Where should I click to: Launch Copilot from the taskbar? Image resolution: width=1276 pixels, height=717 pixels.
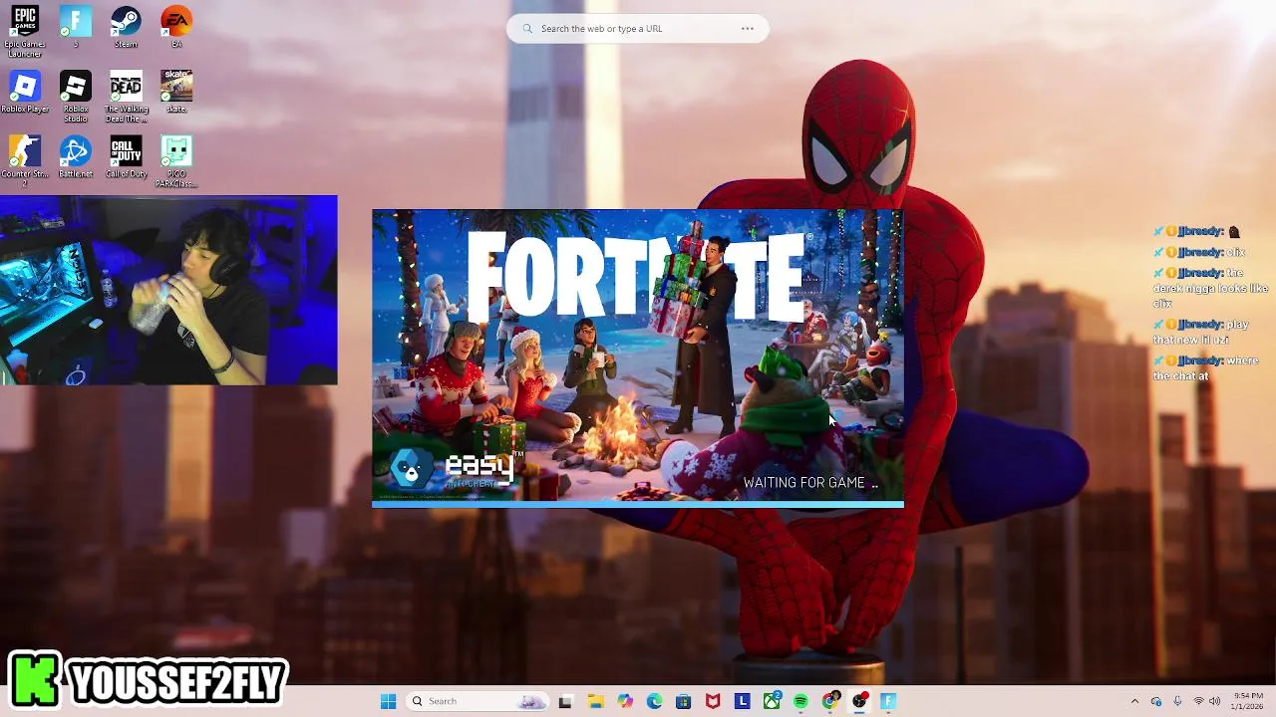625,701
